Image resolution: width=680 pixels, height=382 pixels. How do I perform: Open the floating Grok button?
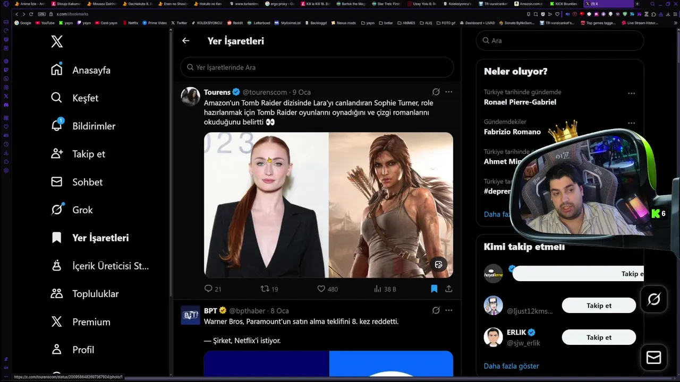(x=654, y=299)
